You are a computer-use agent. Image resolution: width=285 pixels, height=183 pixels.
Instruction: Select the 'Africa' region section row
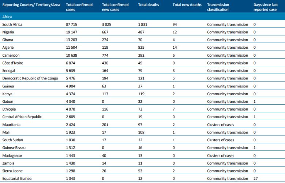click(x=8, y=17)
